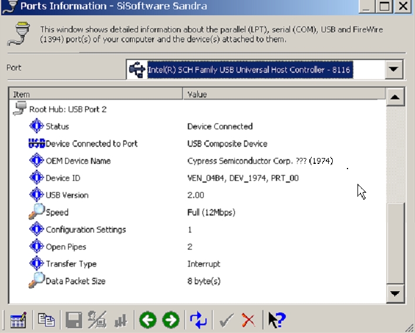Select the Root Hub: USB Port 2 row
This screenshot has height=333, width=415.
tap(68, 109)
